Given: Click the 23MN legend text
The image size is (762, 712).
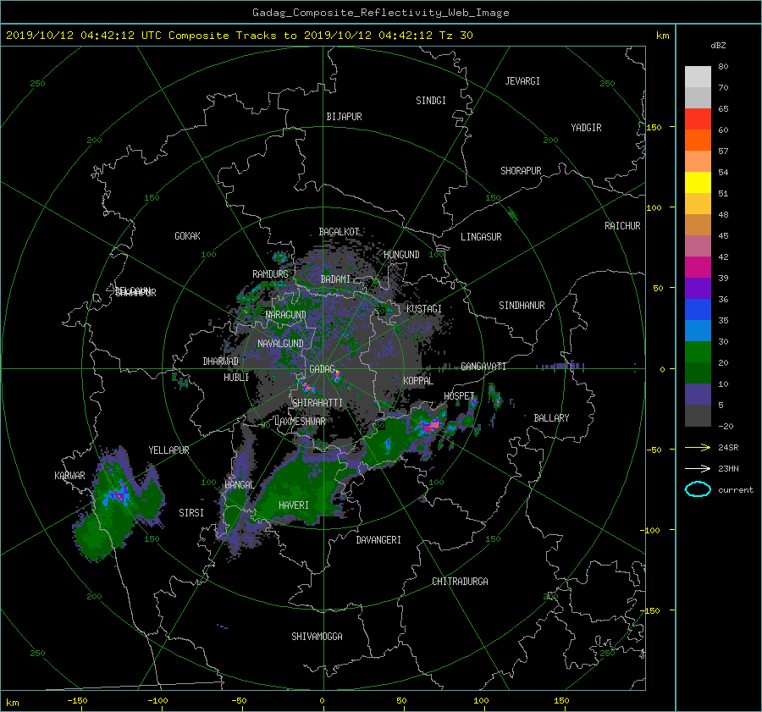Looking at the screenshot, I should (728, 469).
